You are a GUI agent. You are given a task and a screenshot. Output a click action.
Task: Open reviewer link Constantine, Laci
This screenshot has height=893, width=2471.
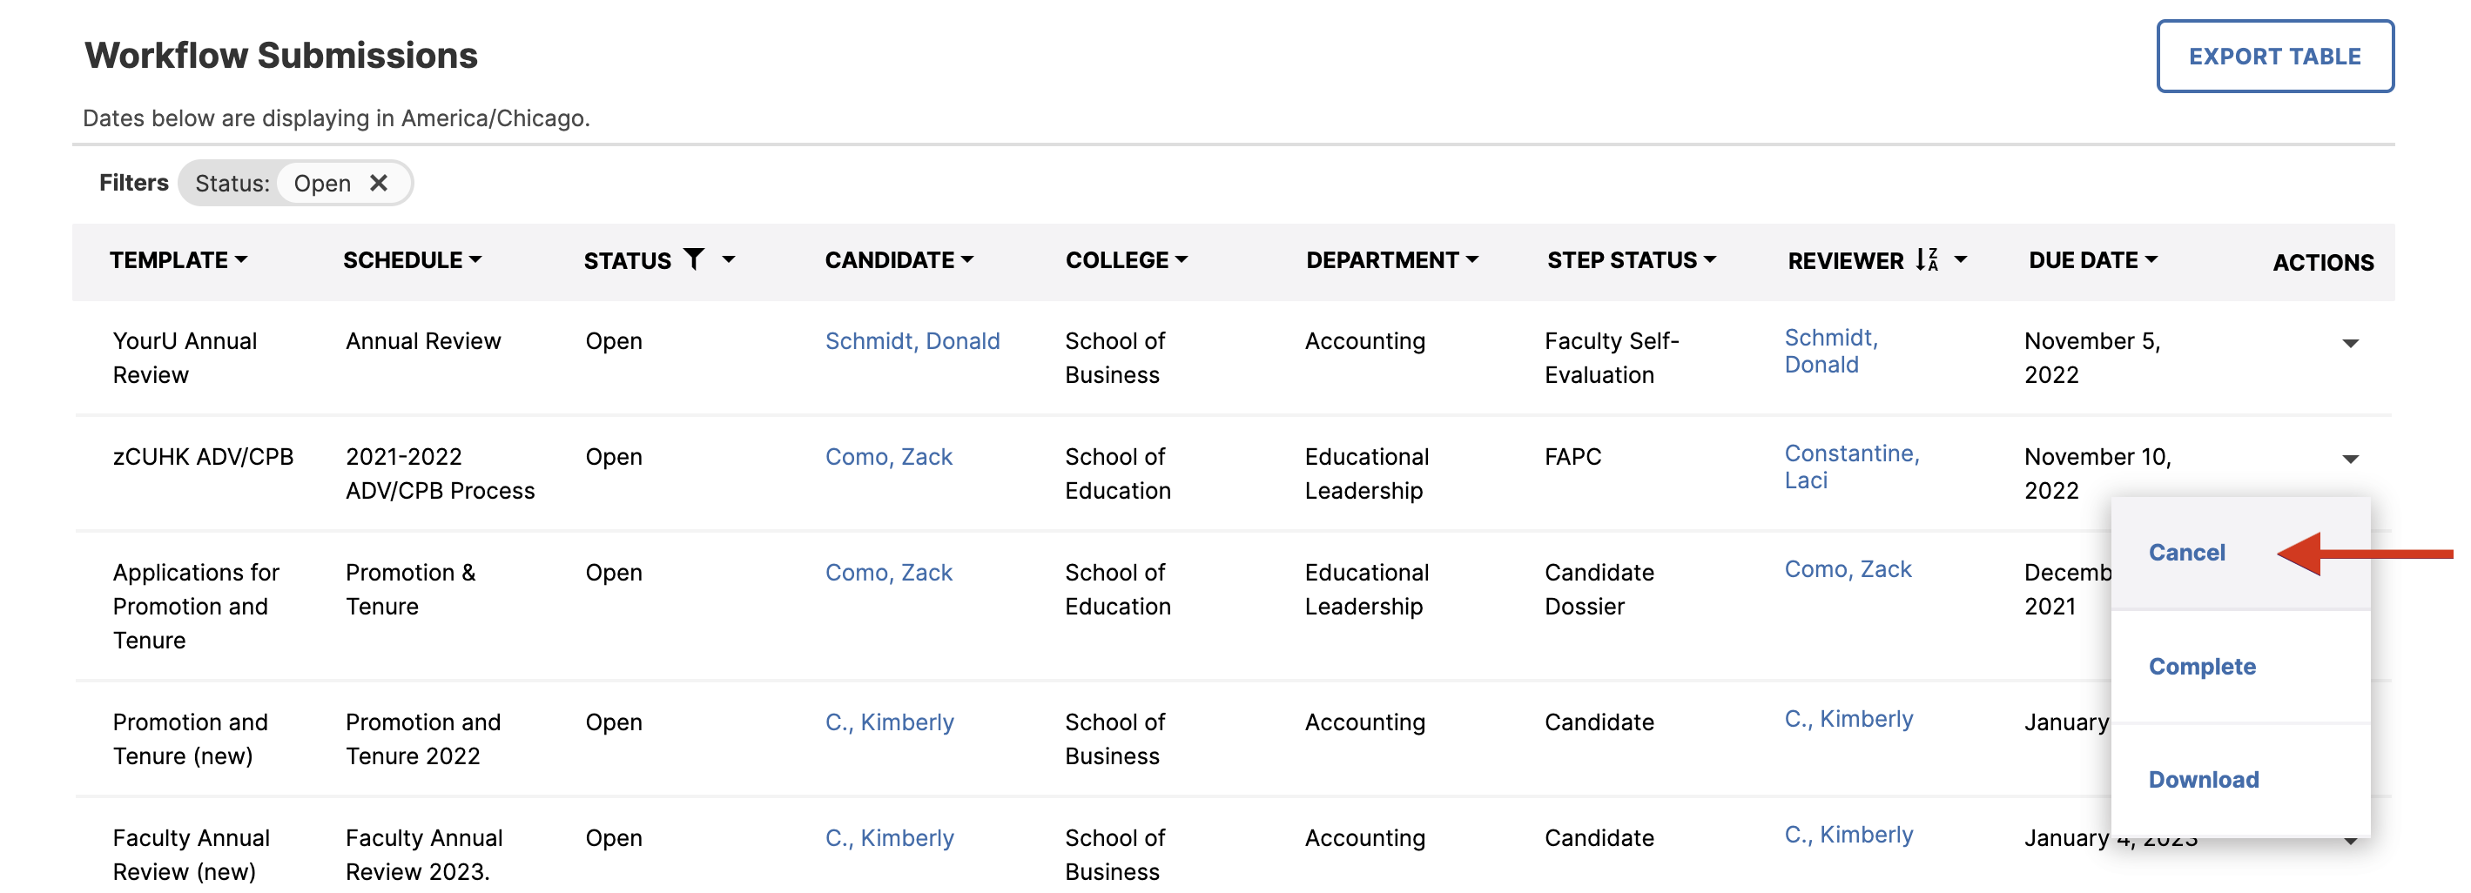[x=1851, y=467]
